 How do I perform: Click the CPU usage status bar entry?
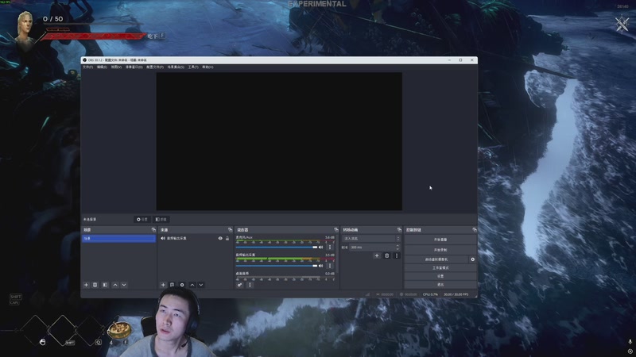pyautogui.click(x=430, y=294)
